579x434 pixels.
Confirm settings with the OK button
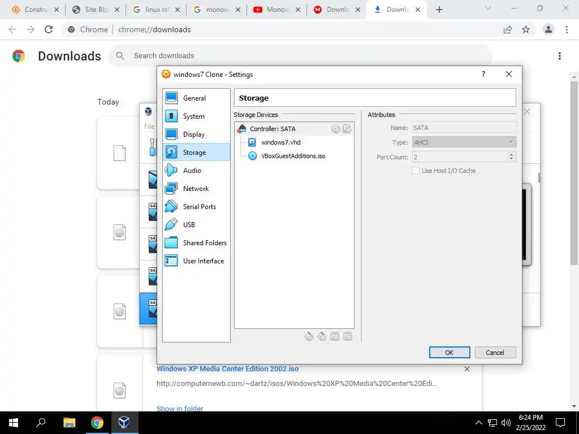tap(450, 353)
